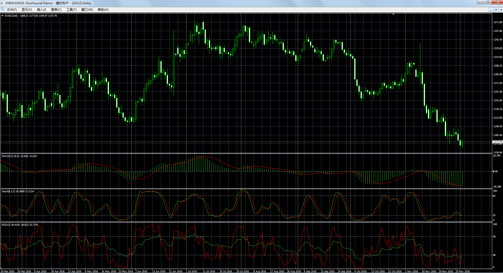Screen dimensions: 503x273
Task: Open the 图表(C) charts menu
Action: tap(56, 10)
